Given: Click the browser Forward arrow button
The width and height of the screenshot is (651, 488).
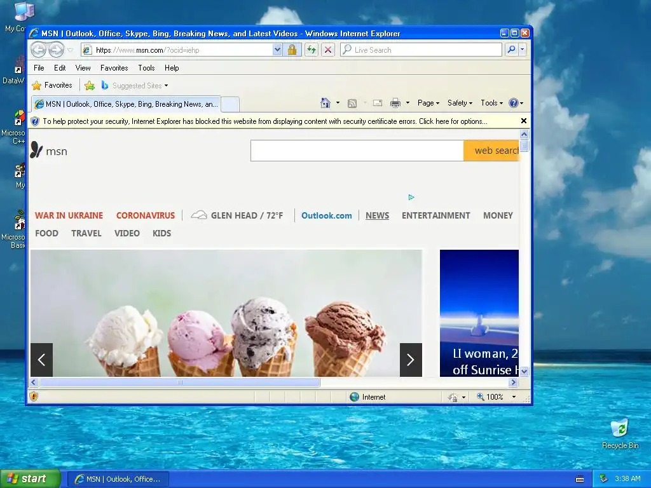Looking at the screenshot, I should point(57,50).
